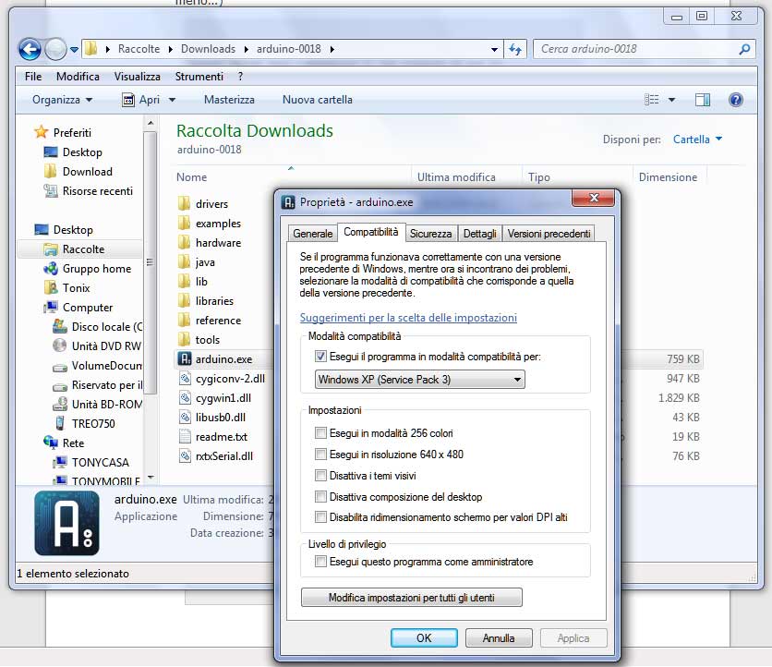Open Windows XP compatibility dropdown
This screenshot has width=772, height=667.
point(420,380)
